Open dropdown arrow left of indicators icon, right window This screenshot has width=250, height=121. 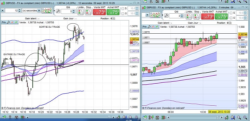click(x=147, y=15)
